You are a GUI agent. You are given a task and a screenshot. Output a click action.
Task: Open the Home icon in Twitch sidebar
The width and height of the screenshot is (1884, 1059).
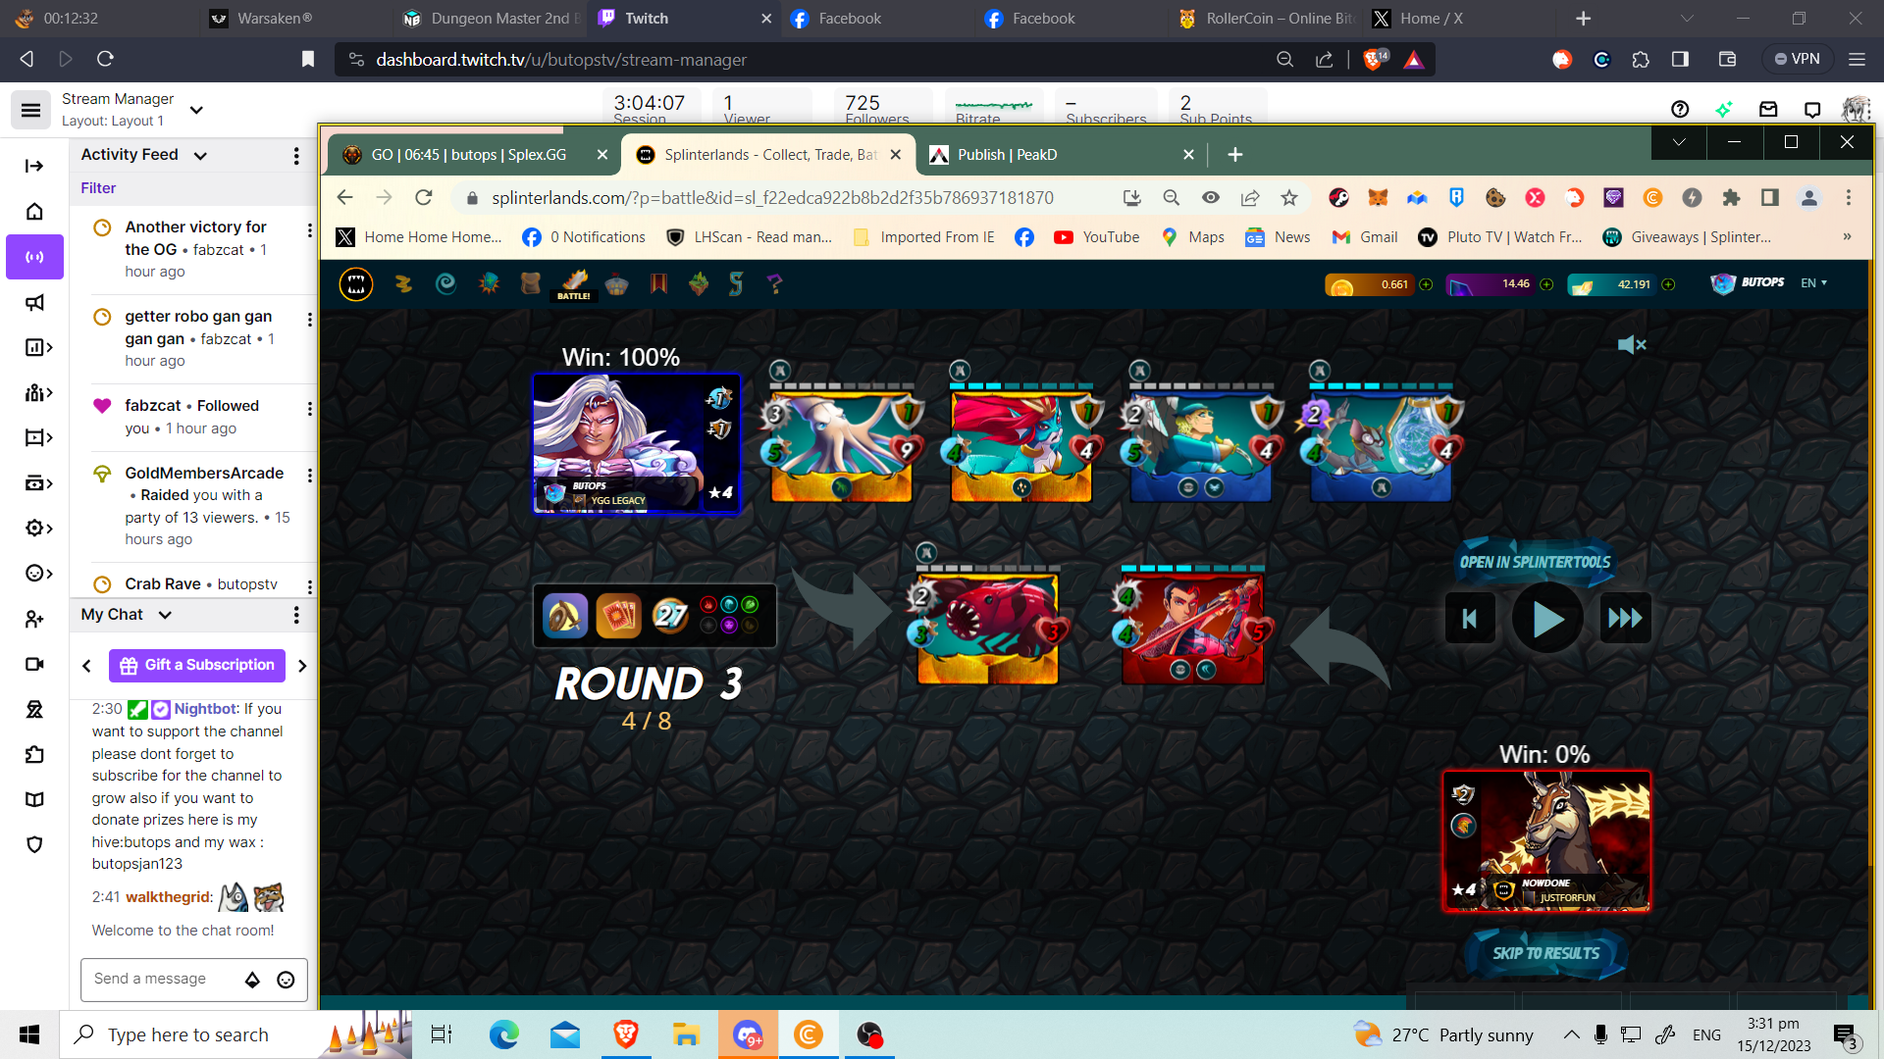(34, 212)
